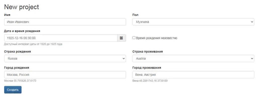Viewport: 258px width, 98px height.
Task: Open the 'Пол' dropdown showing Мужчина
Action: 193,22
